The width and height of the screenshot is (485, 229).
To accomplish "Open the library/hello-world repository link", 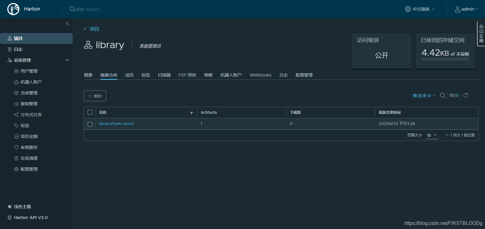I will [x=116, y=124].
